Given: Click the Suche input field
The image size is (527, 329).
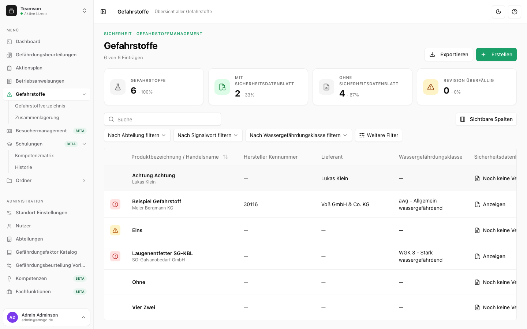Looking at the screenshot, I should pos(162,119).
